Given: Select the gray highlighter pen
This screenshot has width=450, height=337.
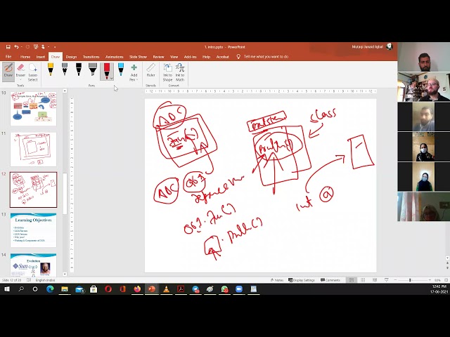Looking at the screenshot, I should pyautogui.click(x=92, y=70).
